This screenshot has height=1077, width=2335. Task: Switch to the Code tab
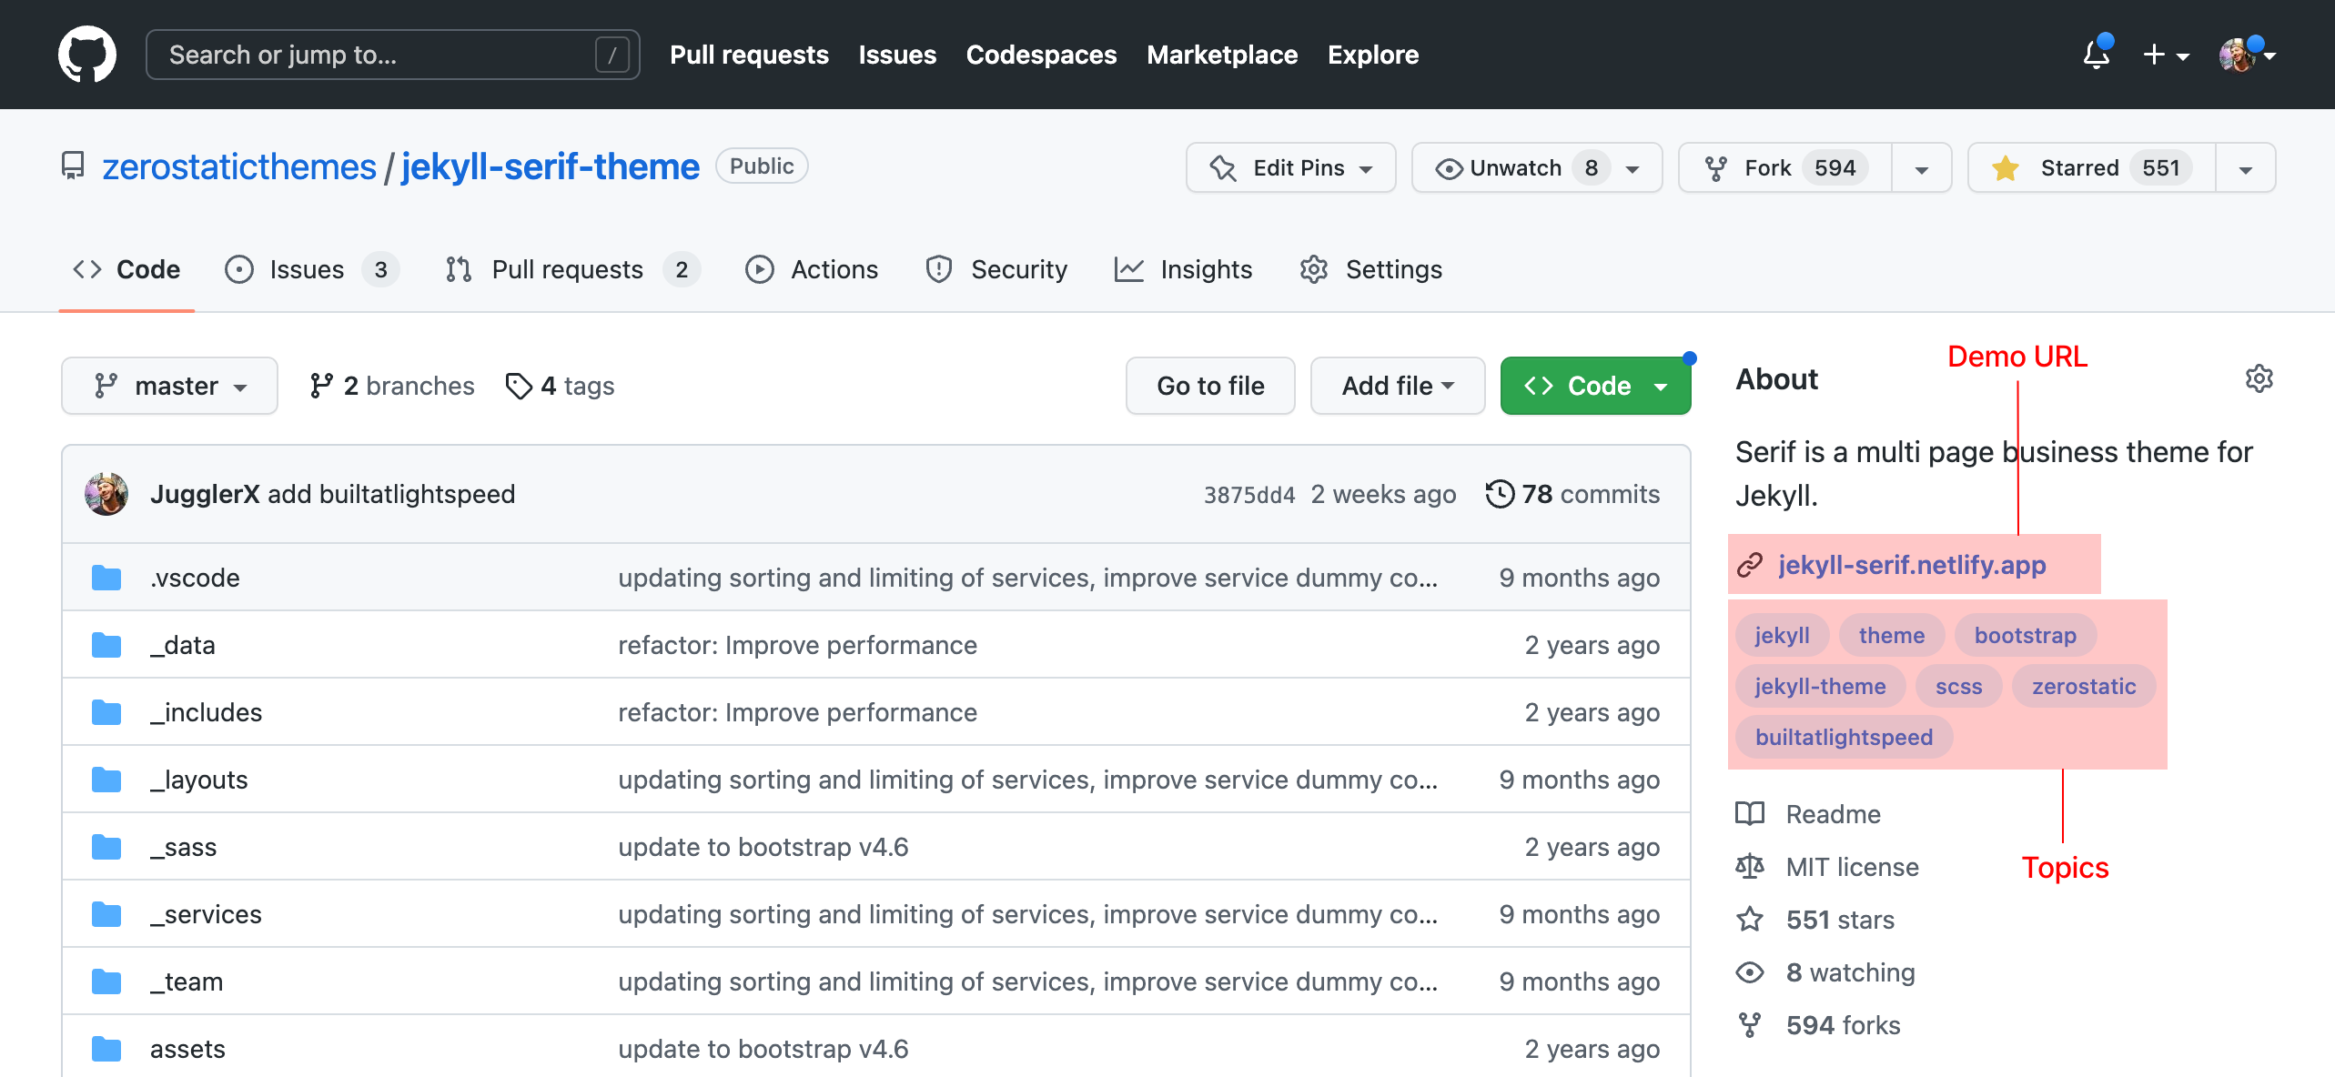(126, 269)
